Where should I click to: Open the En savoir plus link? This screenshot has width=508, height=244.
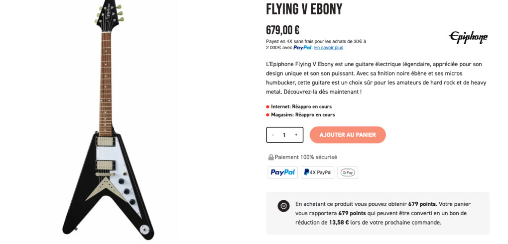(328, 48)
